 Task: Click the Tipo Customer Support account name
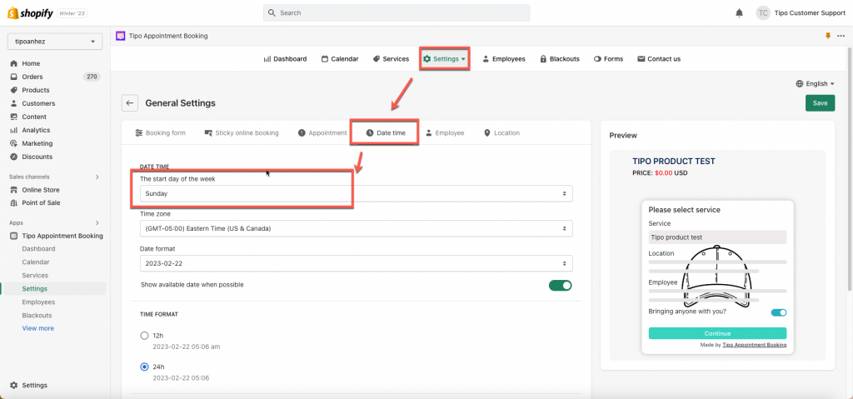[x=810, y=13]
